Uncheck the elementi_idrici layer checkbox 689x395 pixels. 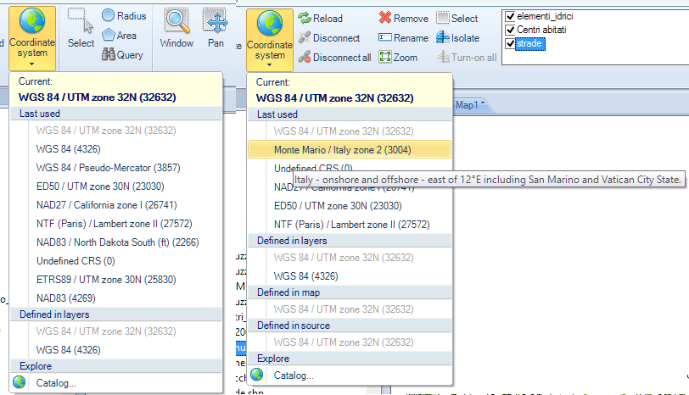point(509,16)
